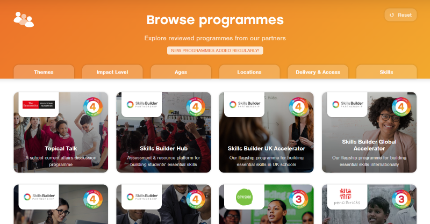Click the Reset button
Viewport: 430px width, 224px height.
tap(400, 15)
